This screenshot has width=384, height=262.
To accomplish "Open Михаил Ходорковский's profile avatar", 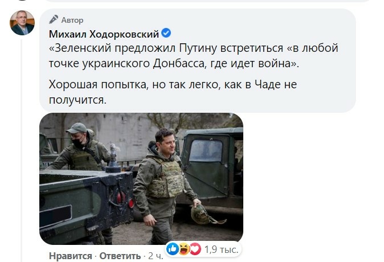I will pyautogui.click(x=22, y=23).
